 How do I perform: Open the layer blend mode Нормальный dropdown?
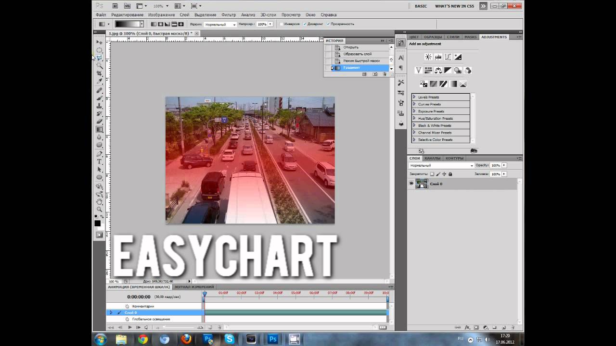pyautogui.click(x=441, y=165)
